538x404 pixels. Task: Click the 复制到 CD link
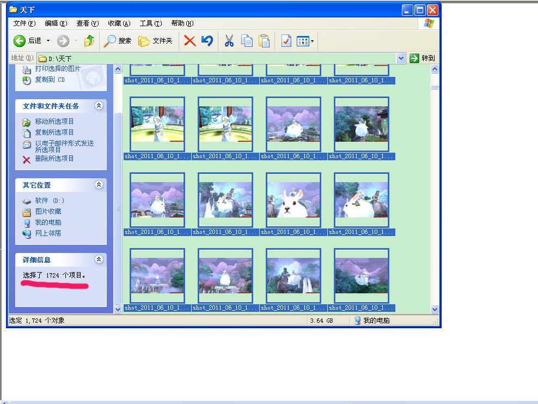(50, 80)
